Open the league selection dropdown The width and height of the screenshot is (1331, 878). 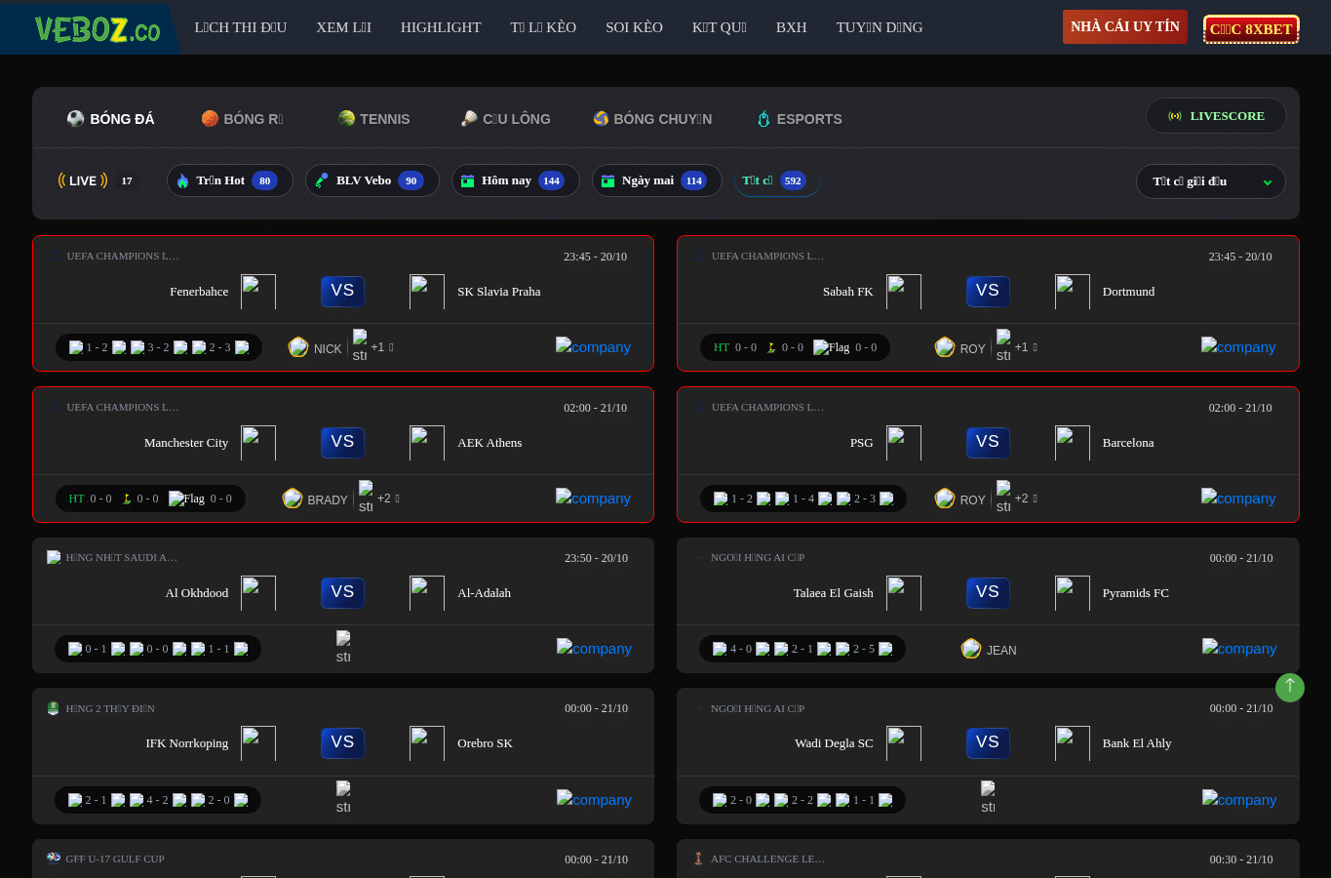click(x=1210, y=181)
